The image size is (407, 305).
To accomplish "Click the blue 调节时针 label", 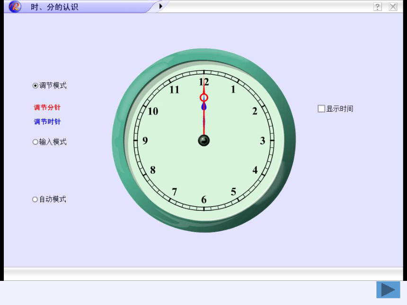I will click(x=47, y=122).
